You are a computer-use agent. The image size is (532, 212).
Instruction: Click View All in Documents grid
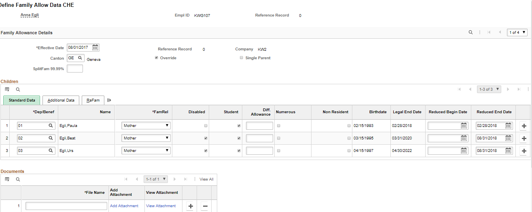(207, 179)
